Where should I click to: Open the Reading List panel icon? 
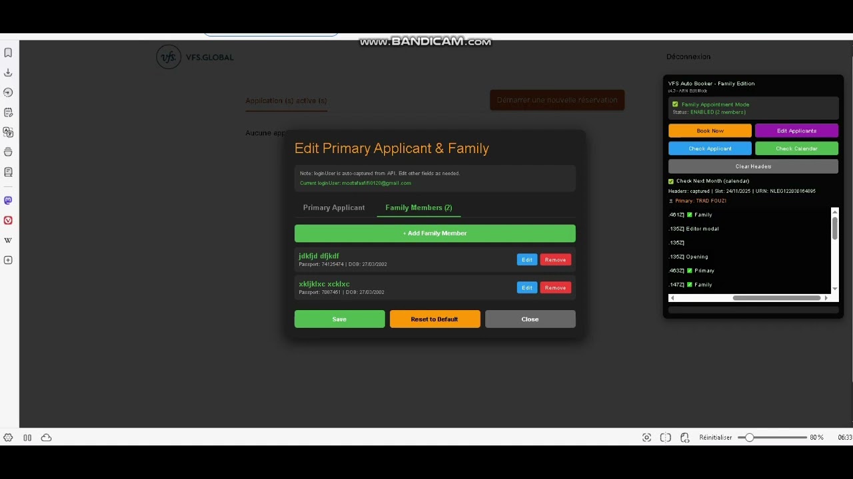click(8, 172)
